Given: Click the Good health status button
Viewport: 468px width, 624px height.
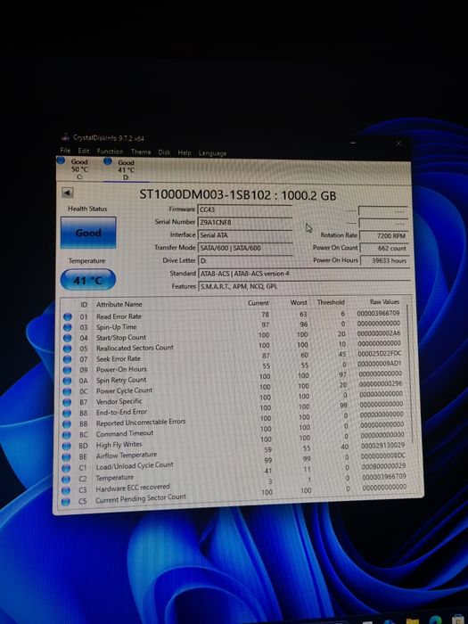Looking at the screenshot, I should coord(88,233).
